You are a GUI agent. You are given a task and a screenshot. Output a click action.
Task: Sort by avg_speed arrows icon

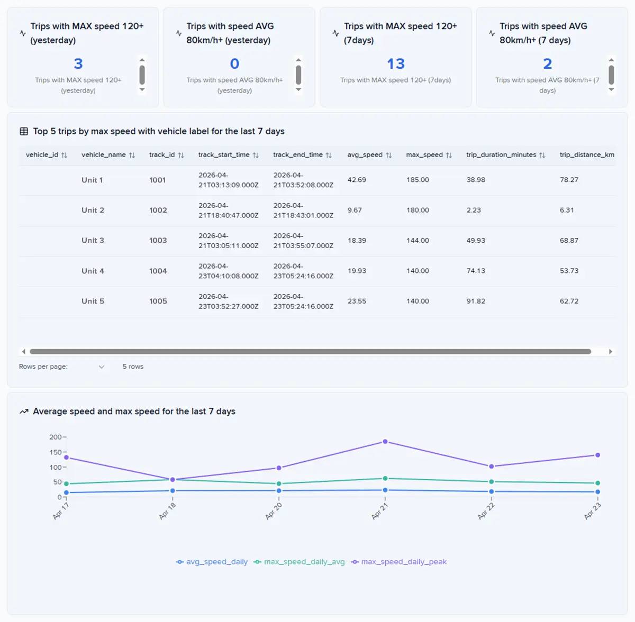pyautogui.click(x=389, y=155)
